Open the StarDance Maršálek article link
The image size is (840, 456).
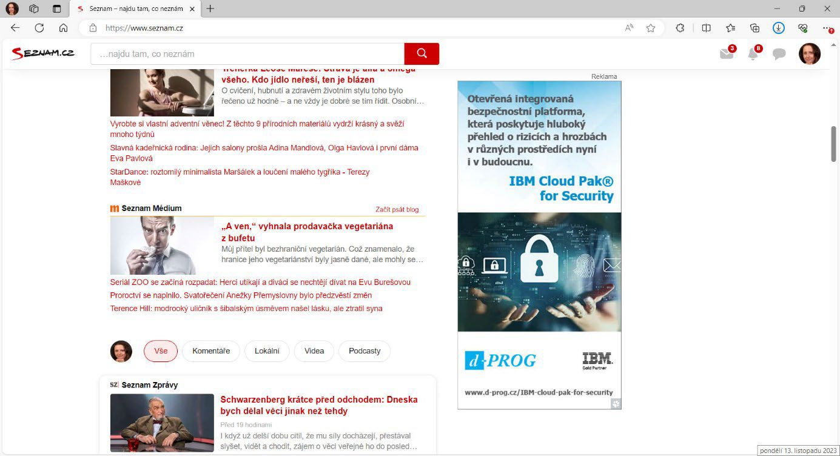tap(240, 177)
